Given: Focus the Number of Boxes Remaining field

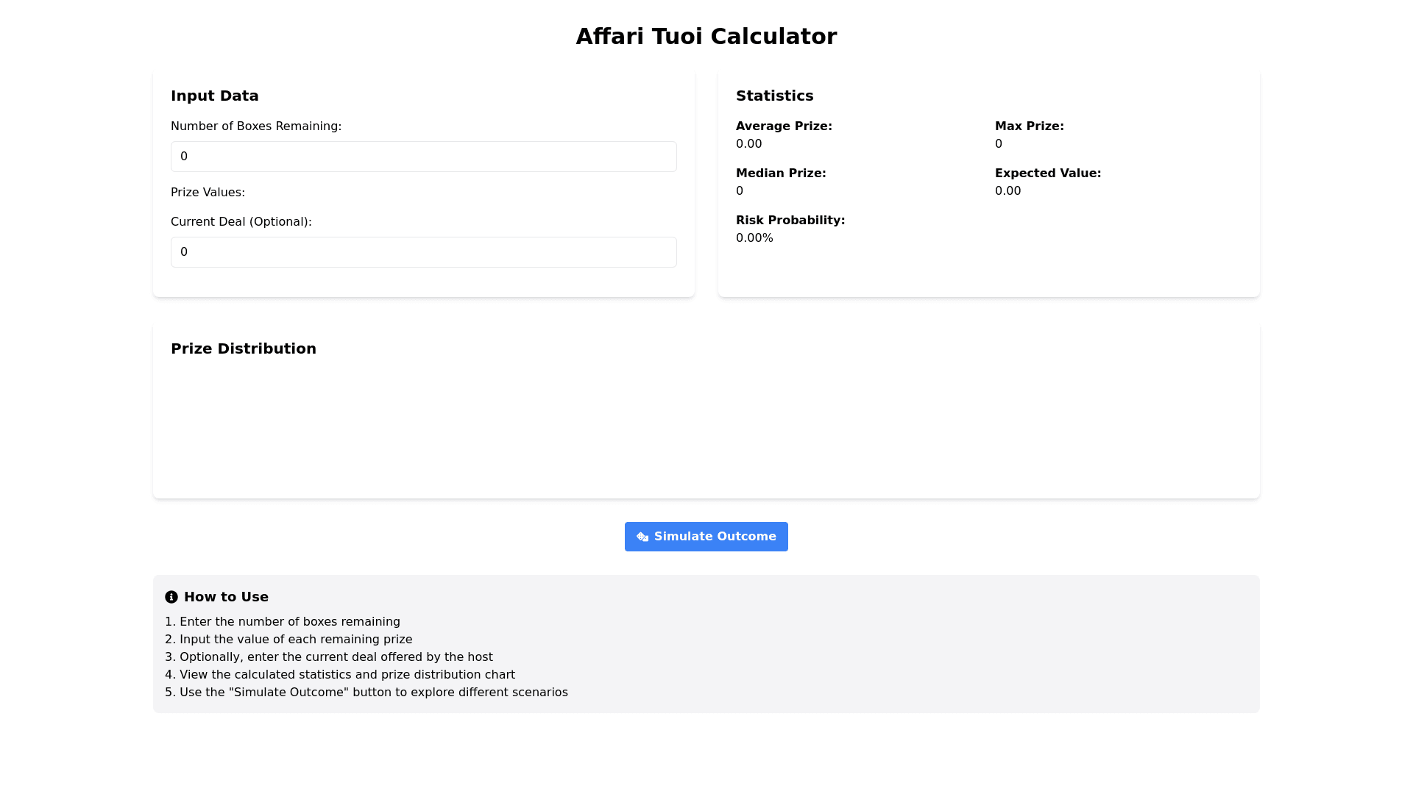Looking at the screenshot, I should click(x=423, y=157).
